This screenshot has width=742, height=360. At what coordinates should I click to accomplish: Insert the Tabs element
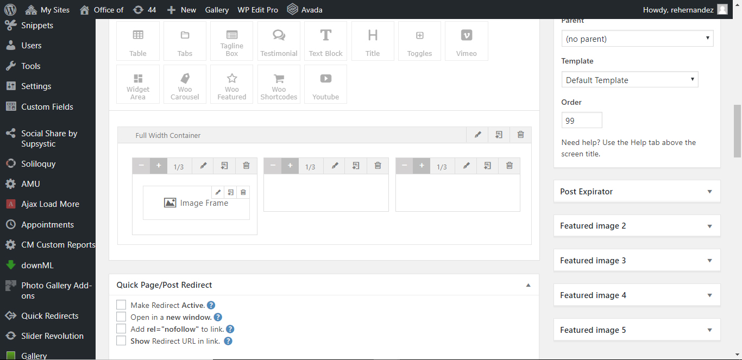coord(185,41)
